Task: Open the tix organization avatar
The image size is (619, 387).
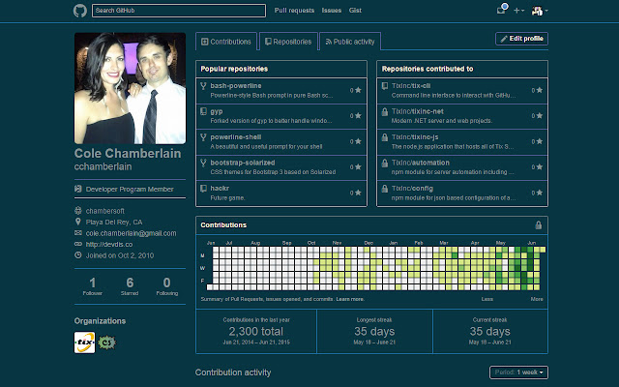Action: coord(84,342)
